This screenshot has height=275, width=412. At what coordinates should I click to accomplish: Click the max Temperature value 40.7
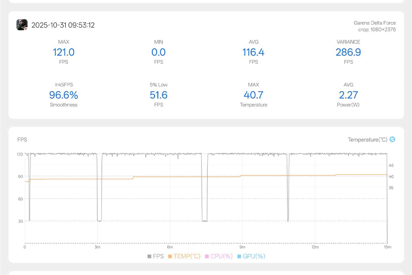click(253, 95)
